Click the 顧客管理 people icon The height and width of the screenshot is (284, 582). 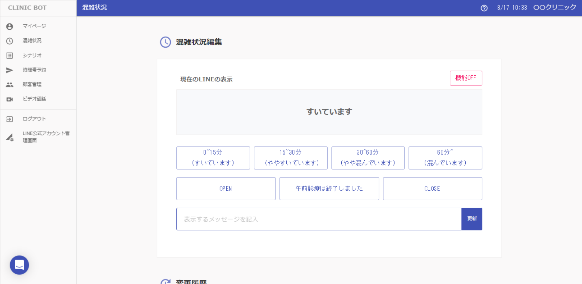click(10, 85)
